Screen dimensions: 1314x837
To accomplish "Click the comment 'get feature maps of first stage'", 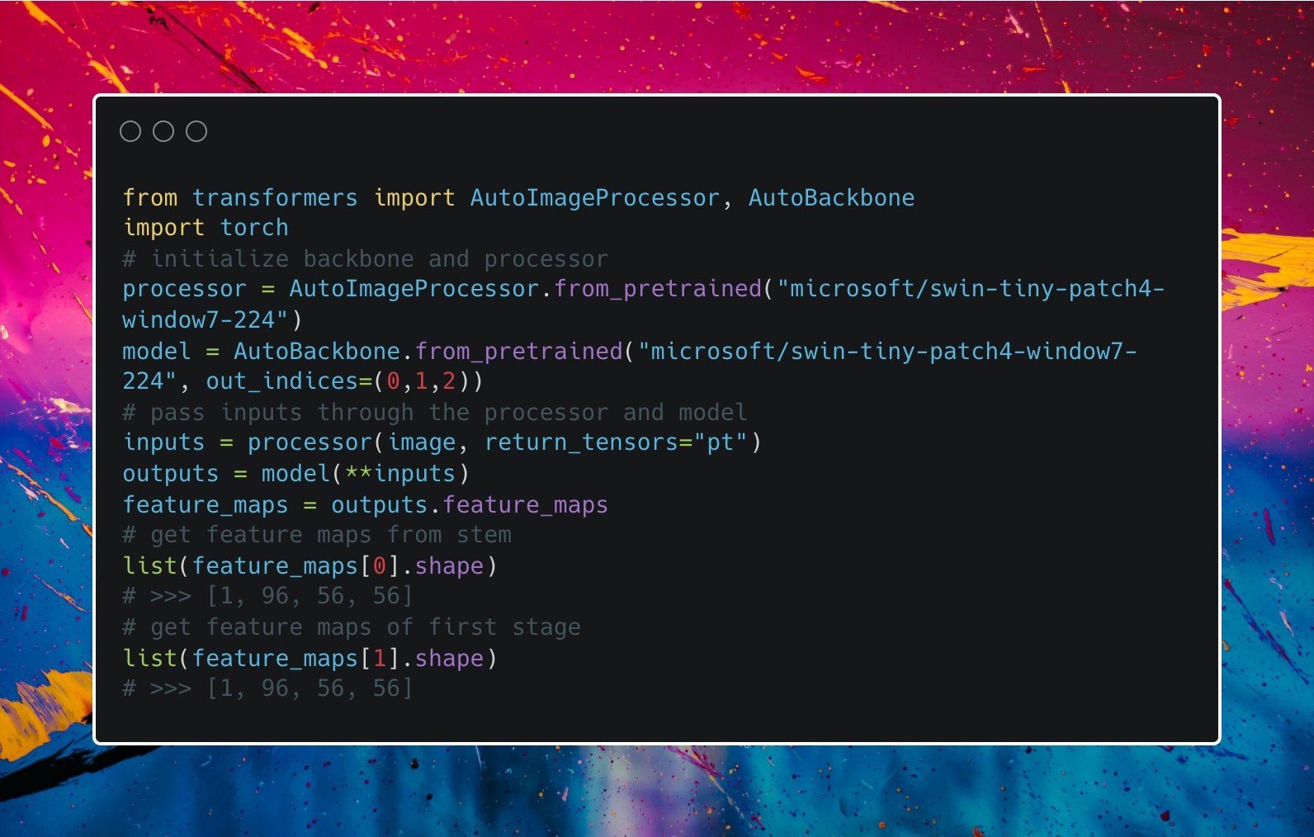I will (352, 627).
